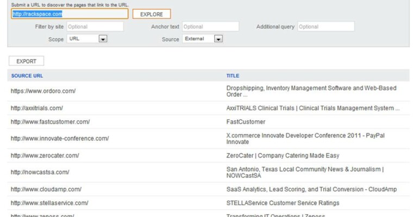Sort by the SOURCE URL column header
Screen dimensions: 413x217
coord(27,76)
